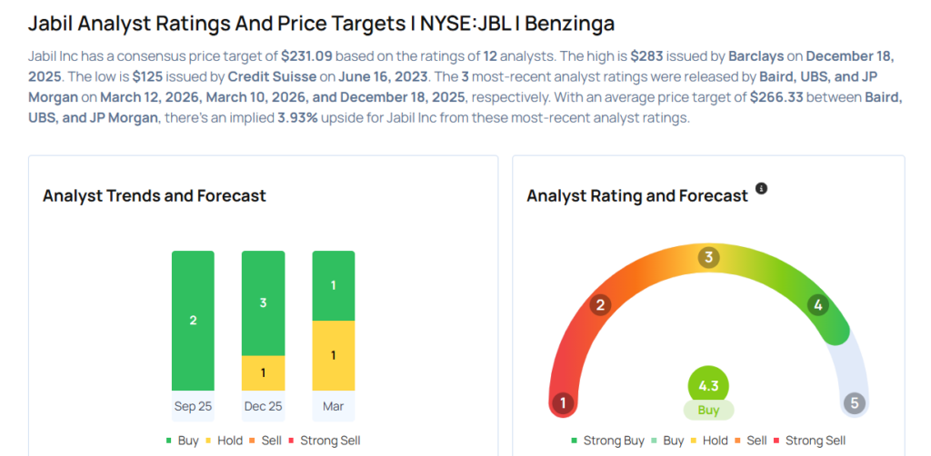This screenshot has width=931, height=456.
Task: Click the info icon beside Analyst Rating and Forecast
Action: tap(762, 189)
